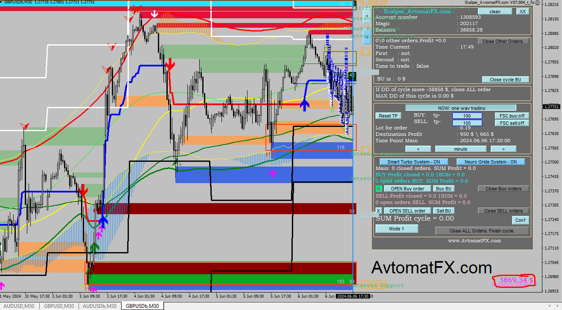Click the Sell BU button
Screen dimensions: 562x310
coord(444,211)
